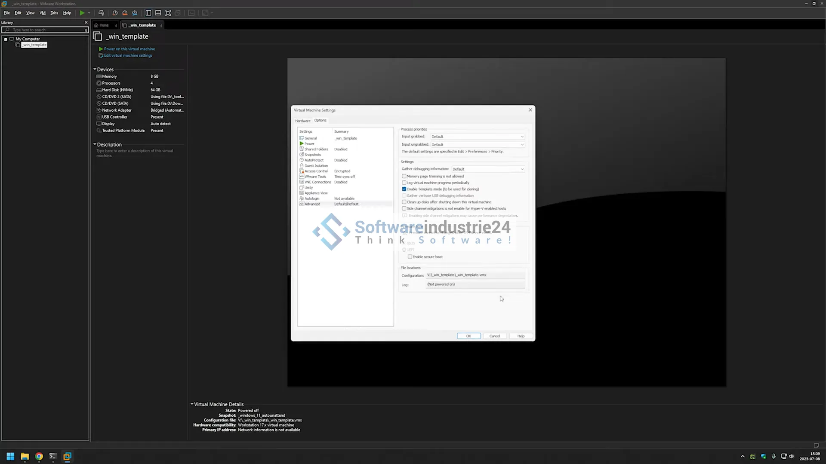The image size is (826, 464).
Task: Click the green Power On toolbar icon
Action: (x=82, y=13)
